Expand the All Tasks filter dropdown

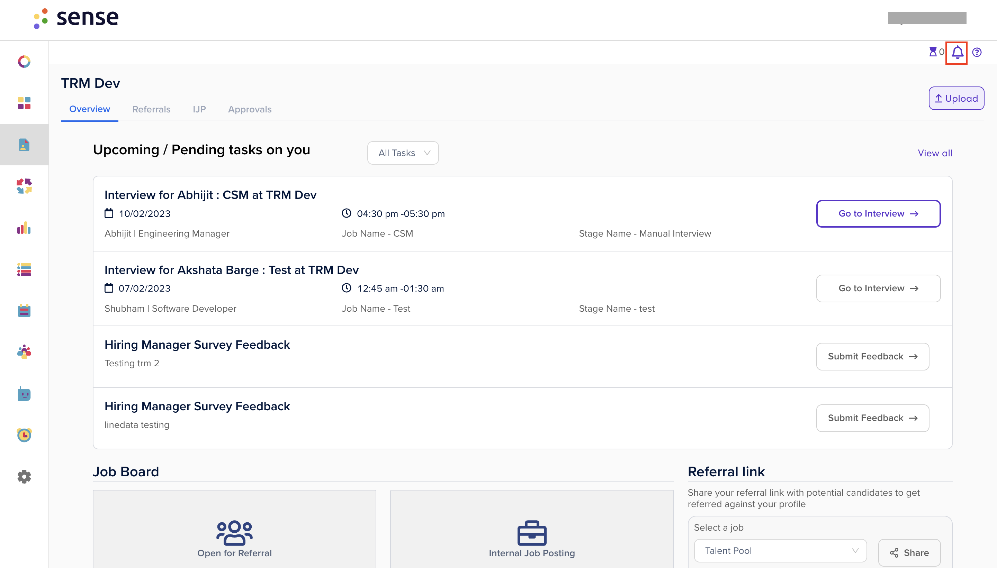tap(403, 153)
